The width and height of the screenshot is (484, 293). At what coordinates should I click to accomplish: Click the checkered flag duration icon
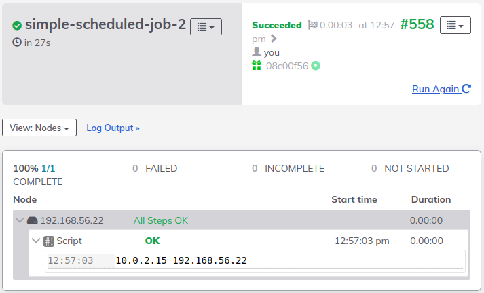[313, 25]
